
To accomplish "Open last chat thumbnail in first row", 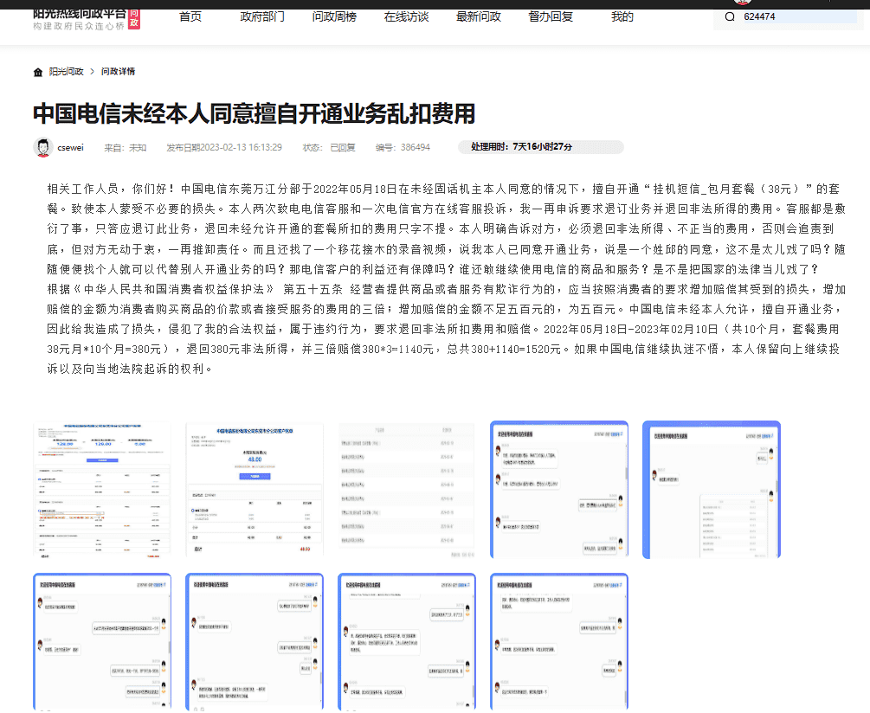I will click(712, 490).
